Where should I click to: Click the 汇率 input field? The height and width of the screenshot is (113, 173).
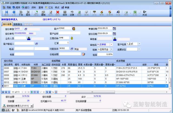click(x=64, y=43)
